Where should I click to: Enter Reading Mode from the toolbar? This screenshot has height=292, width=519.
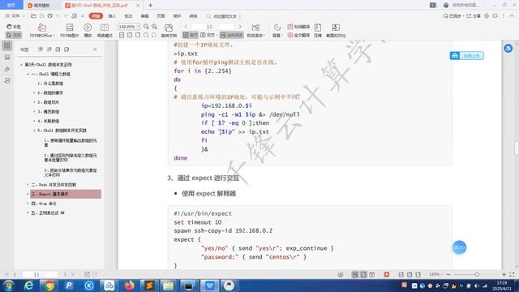(x=105, y=31)
